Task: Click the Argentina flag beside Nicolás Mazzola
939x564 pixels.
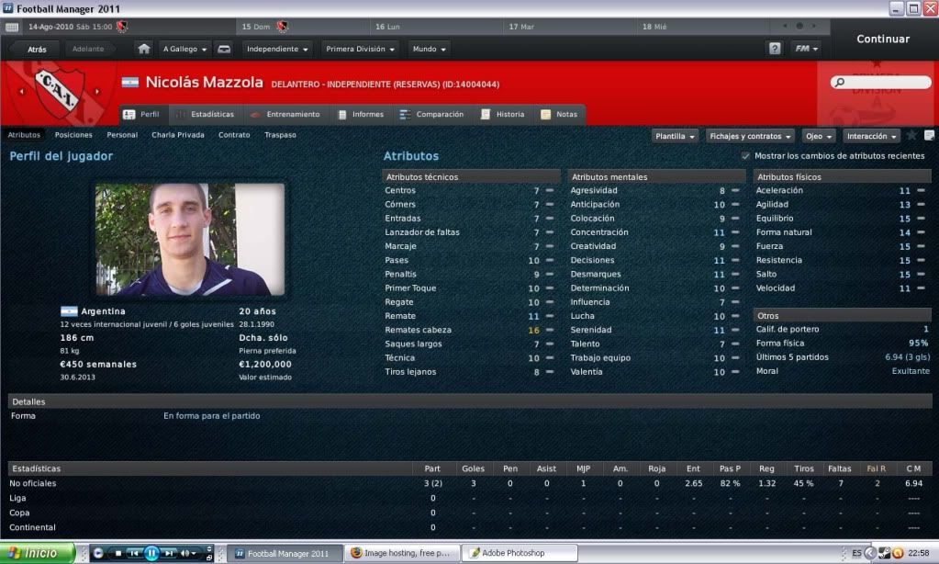Action: click(x=130, y=83)
